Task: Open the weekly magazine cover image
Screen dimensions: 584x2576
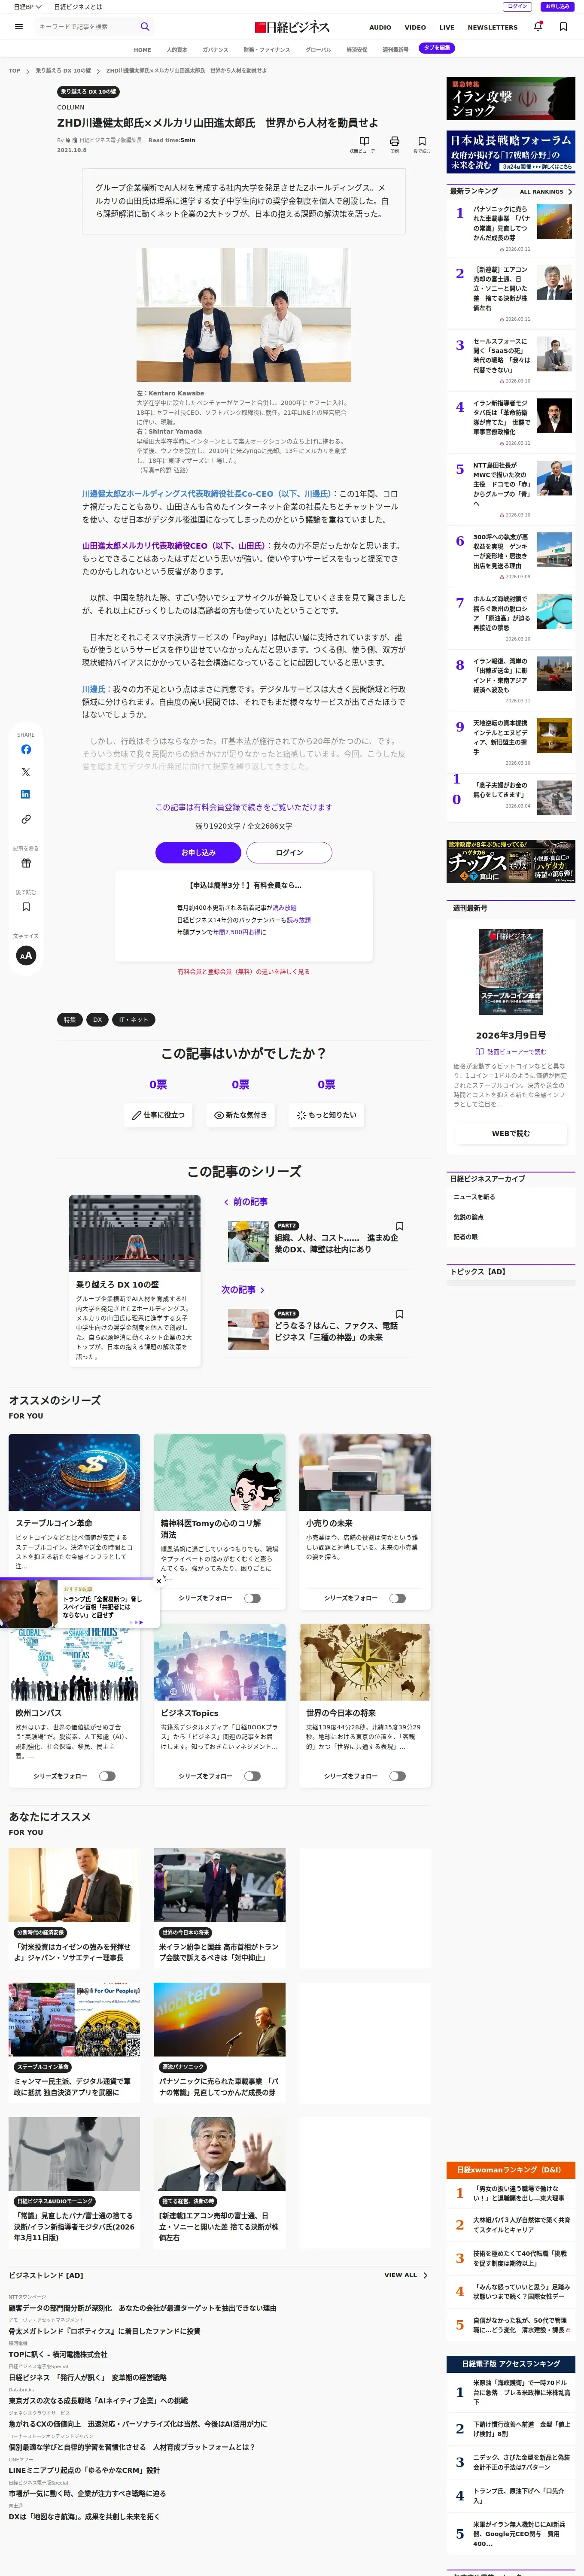Action: 510,972
